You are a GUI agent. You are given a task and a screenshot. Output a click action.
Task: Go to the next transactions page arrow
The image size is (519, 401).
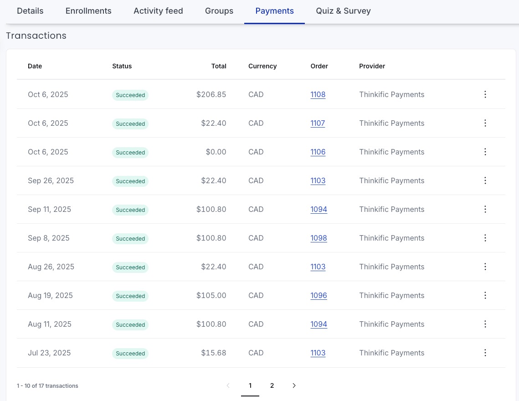[x=294, y=386]
